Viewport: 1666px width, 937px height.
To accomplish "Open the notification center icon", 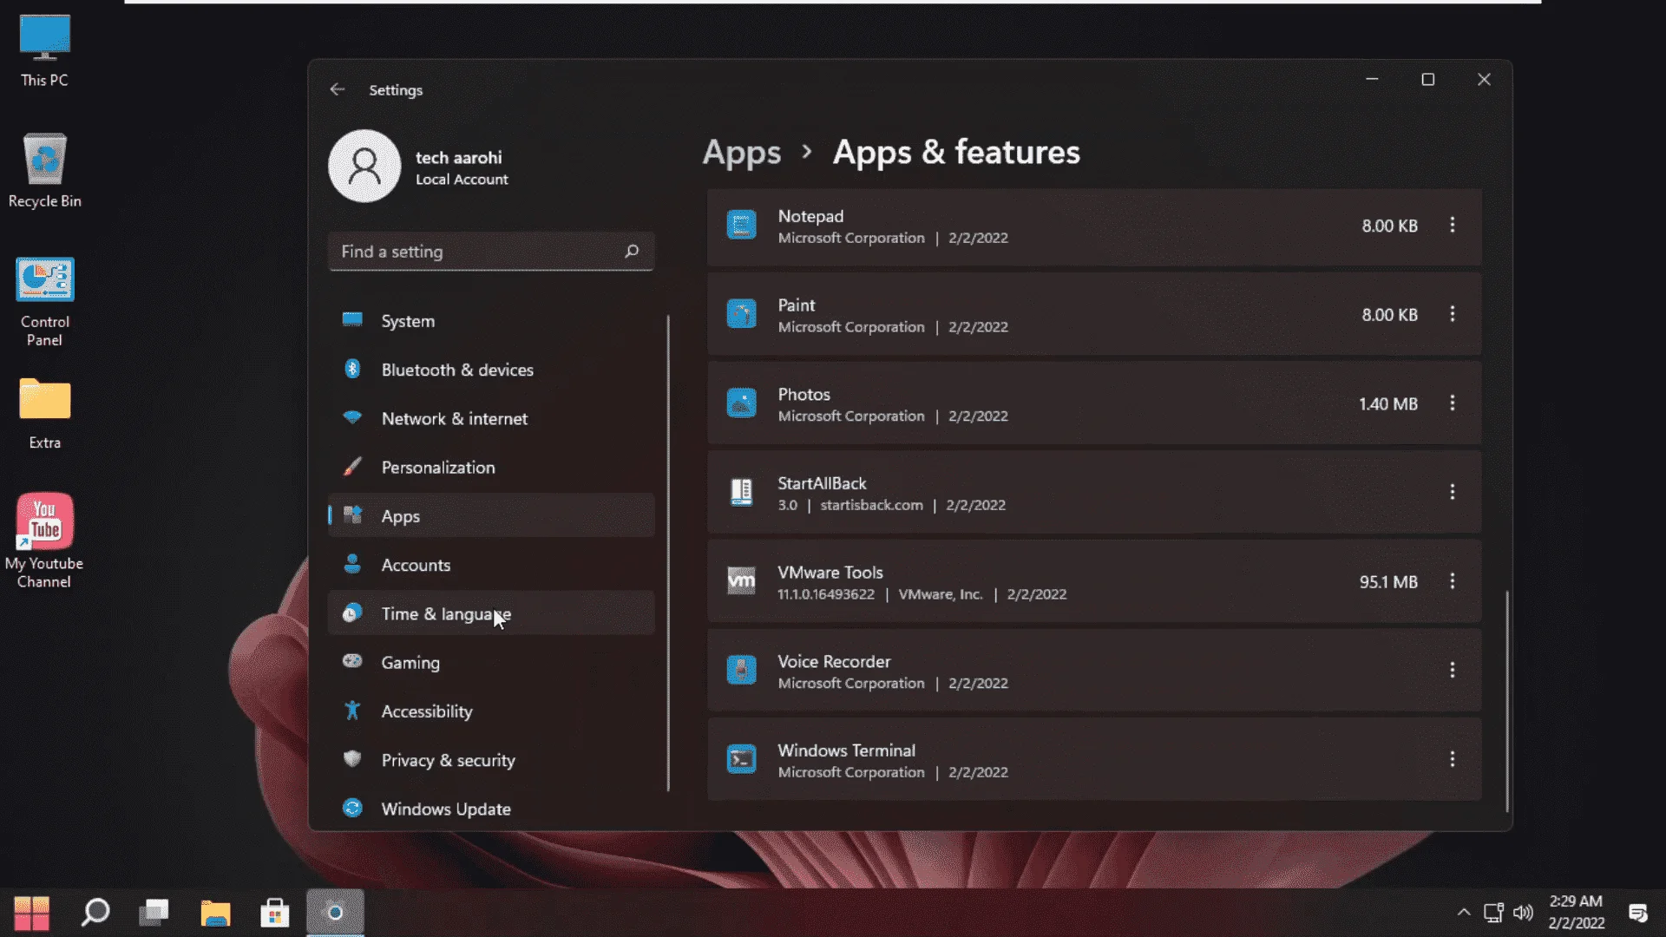I will pos(1638,913).
